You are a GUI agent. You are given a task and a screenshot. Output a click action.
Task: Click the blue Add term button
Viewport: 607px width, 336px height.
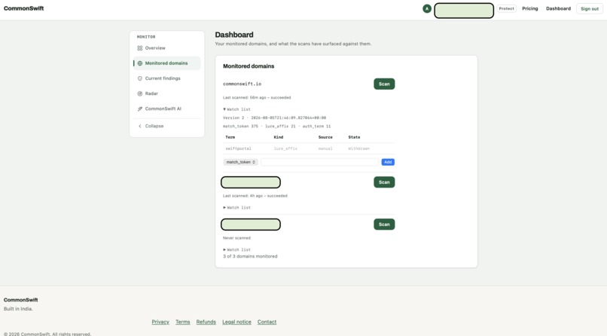pos(388,162)
